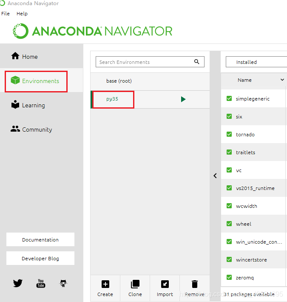Click the wincertstore package name

[x=251, y=260]
